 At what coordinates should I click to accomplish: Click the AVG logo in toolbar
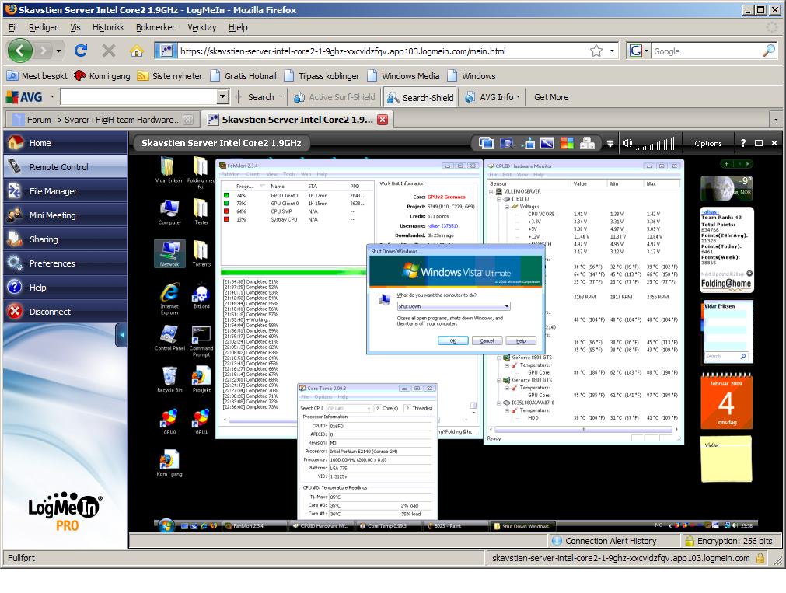(x=24, y=97)
